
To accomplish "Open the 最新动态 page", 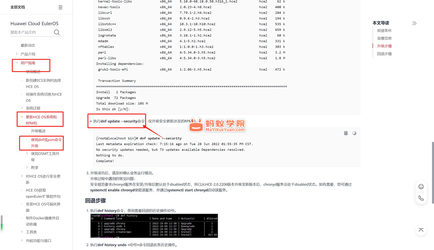I will pyautogui.click(x=28, y=45).
